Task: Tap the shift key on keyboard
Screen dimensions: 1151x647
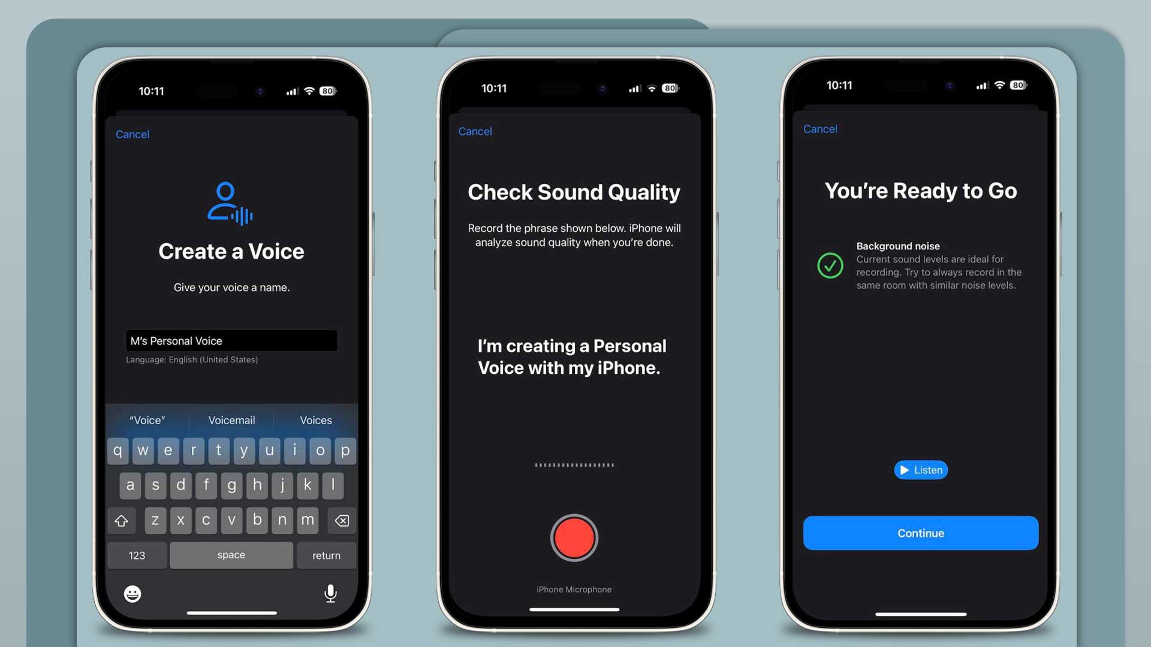Action: pos(122,520)
